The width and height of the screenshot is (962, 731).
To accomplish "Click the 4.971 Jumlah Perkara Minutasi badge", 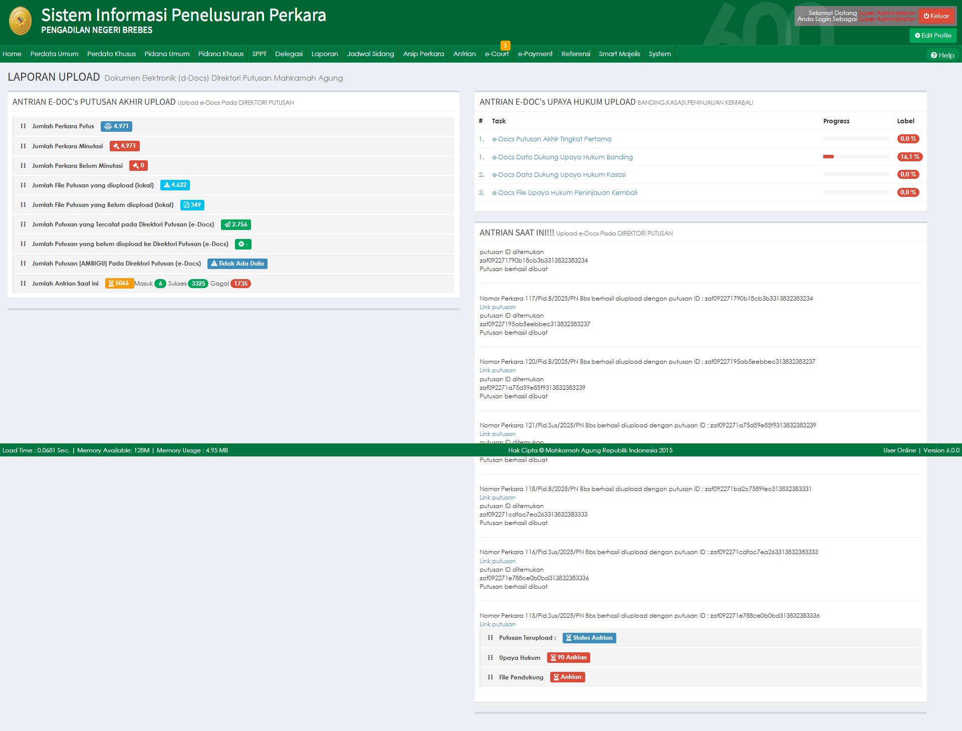I will click(124, 146).
